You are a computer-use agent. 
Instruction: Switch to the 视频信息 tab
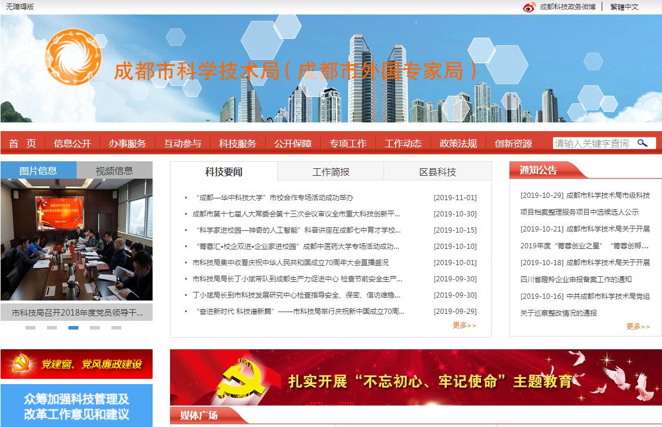114,171
